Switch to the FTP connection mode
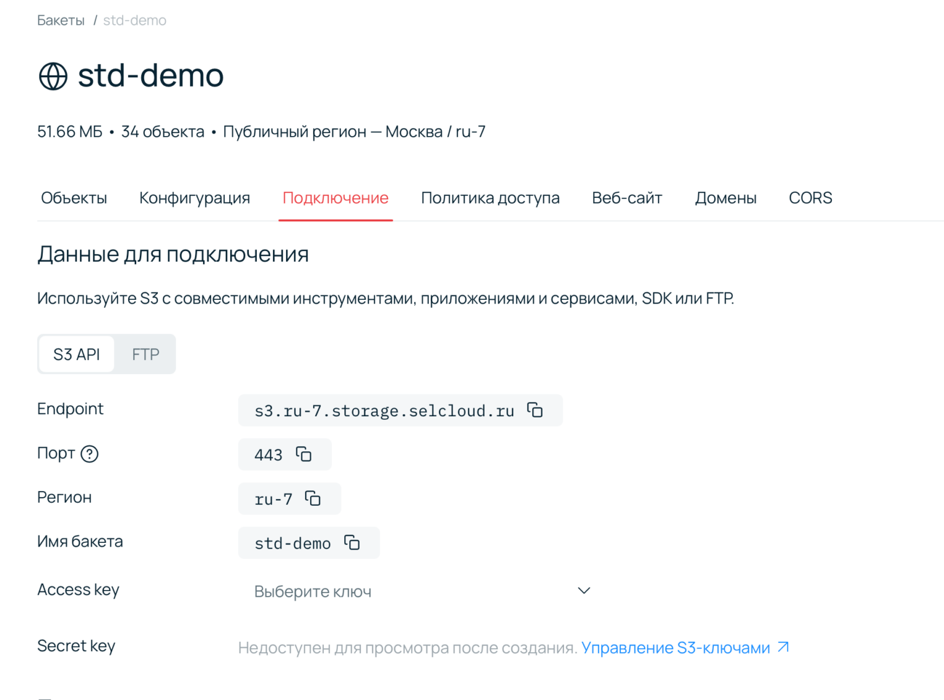 [145, 354]
